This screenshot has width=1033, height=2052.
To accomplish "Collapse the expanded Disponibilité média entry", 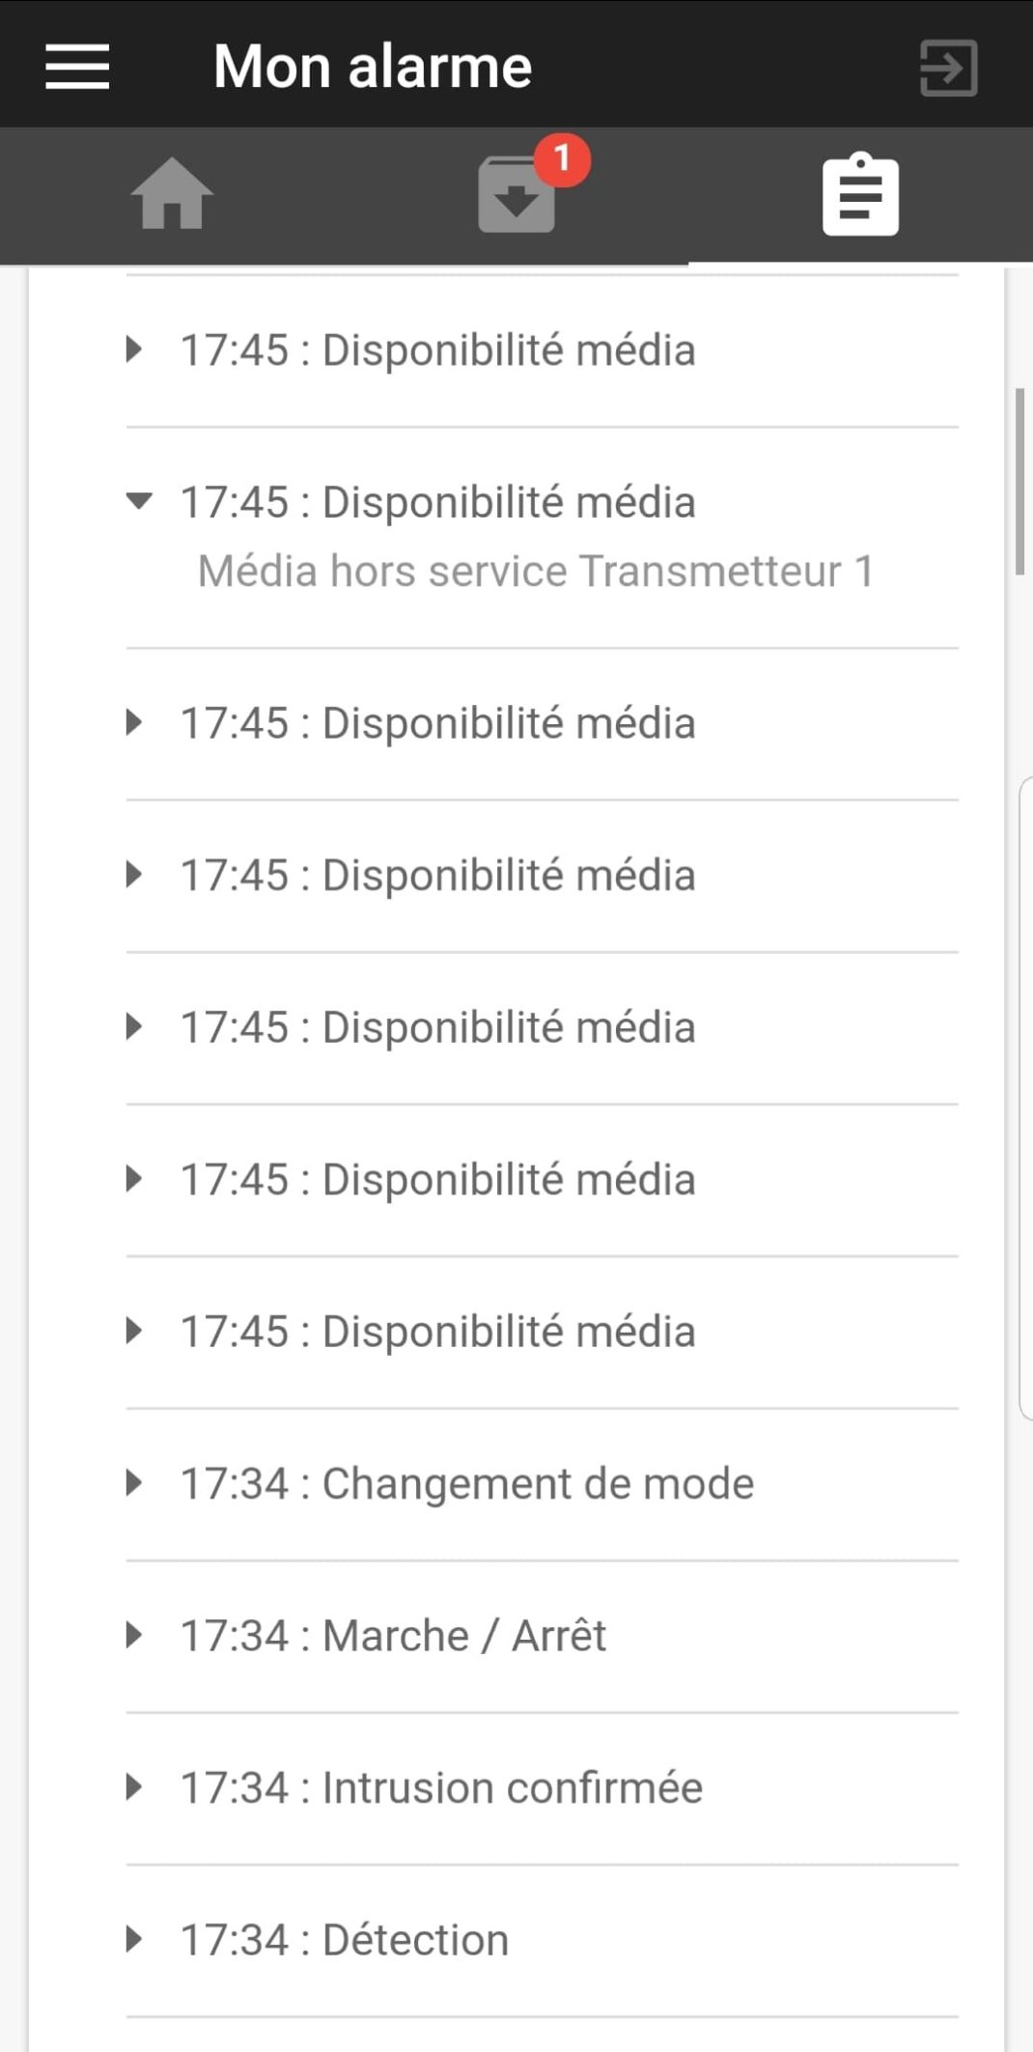I will 138,501.
